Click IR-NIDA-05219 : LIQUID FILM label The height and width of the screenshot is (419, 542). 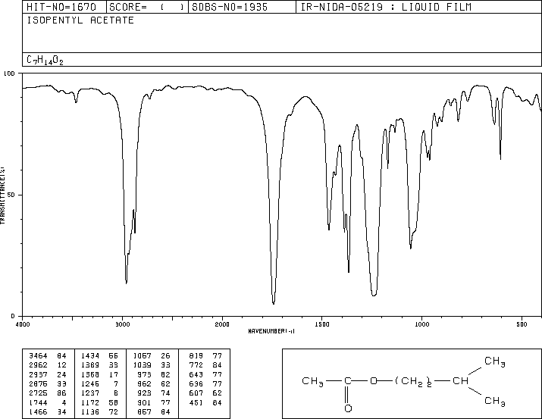386,7
